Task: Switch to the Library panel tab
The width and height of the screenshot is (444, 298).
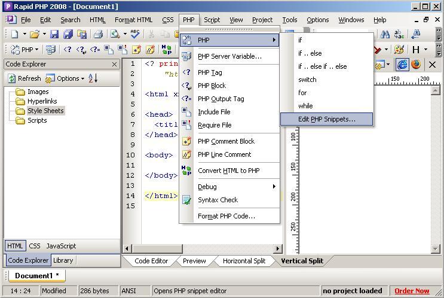Action: 63,260
